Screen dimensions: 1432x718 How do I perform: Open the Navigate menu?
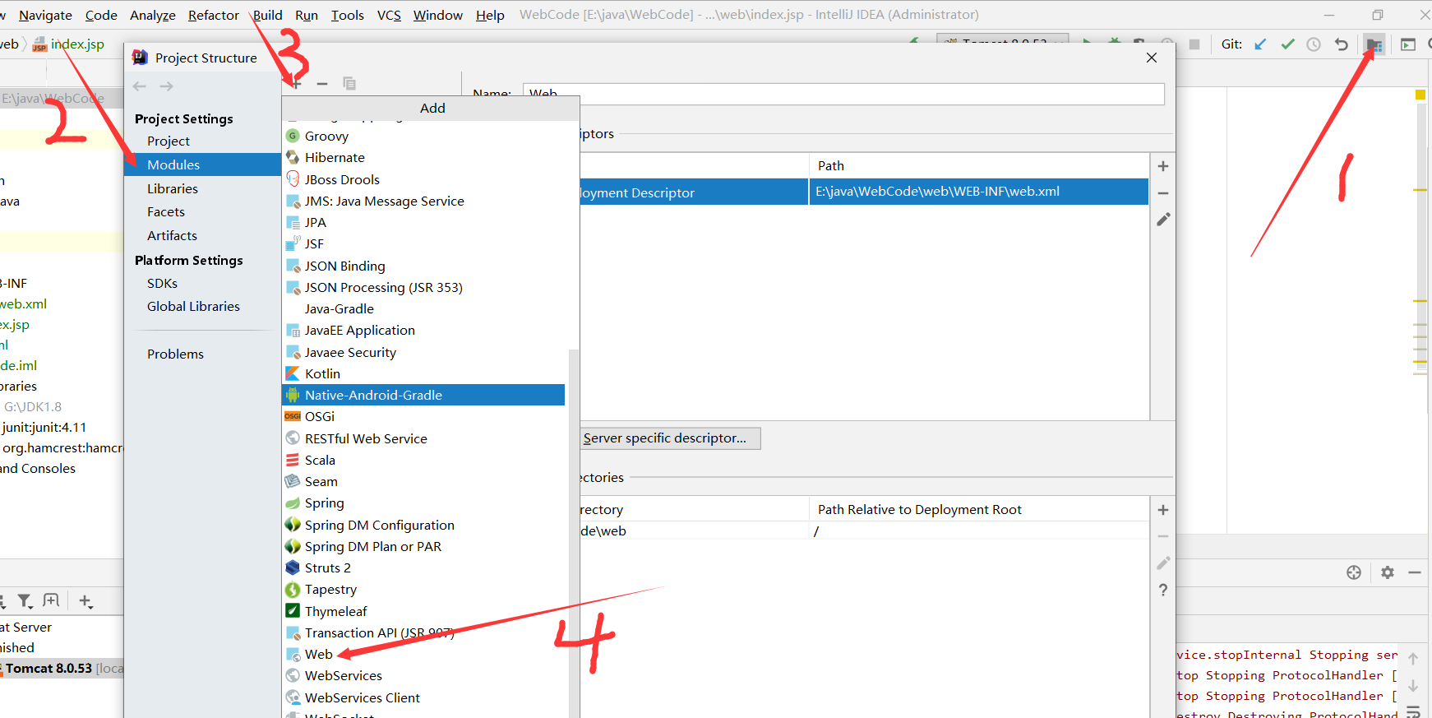pyautogui.click(x=45, y=15)
